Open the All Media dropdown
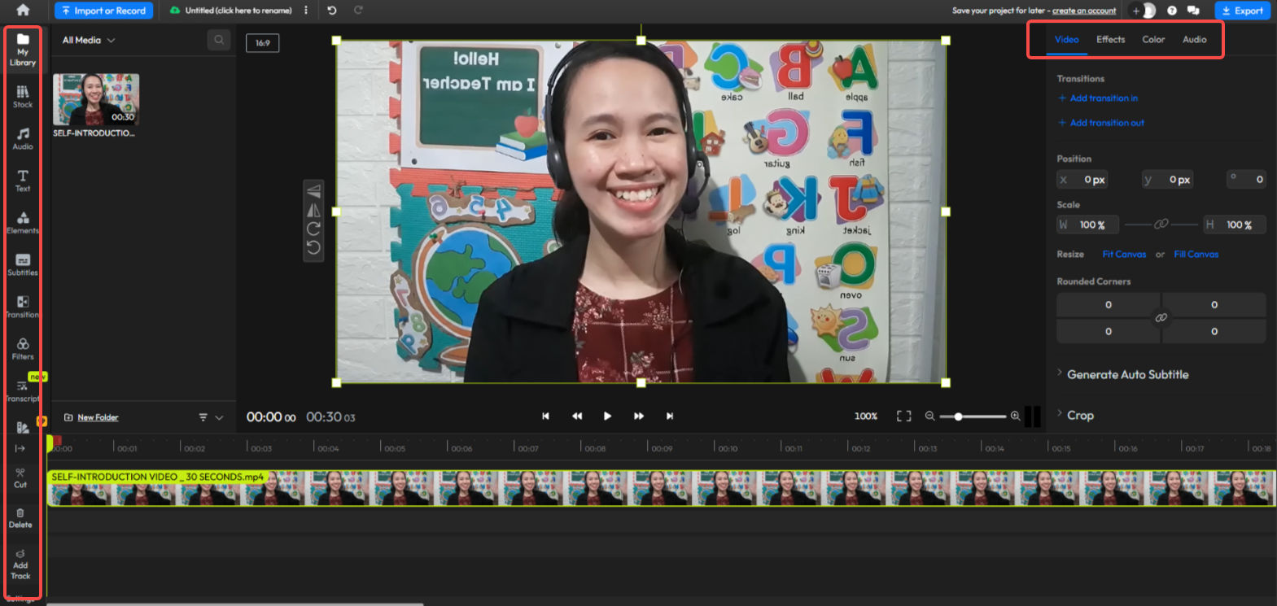 pos(89,40)
